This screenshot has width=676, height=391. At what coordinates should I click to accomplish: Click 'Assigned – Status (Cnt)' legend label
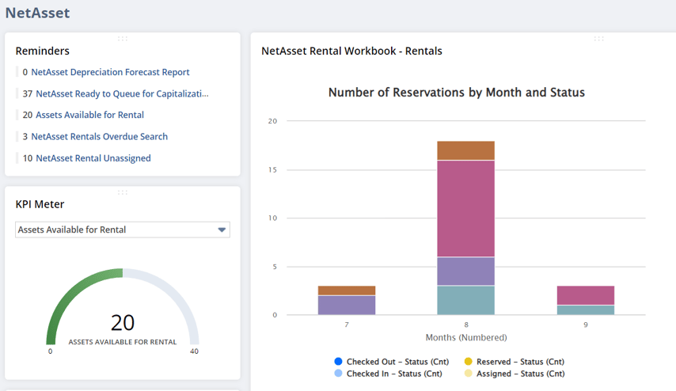pyautogui.click(x=520, y=374)
